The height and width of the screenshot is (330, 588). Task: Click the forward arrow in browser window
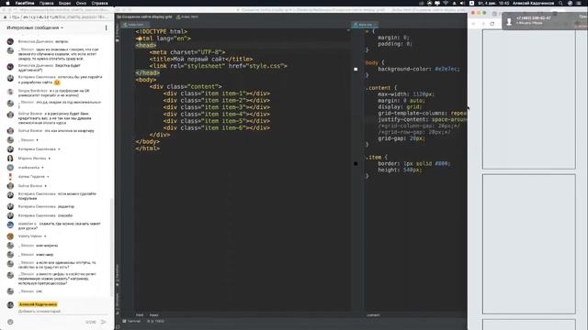(x=483, y=23)
